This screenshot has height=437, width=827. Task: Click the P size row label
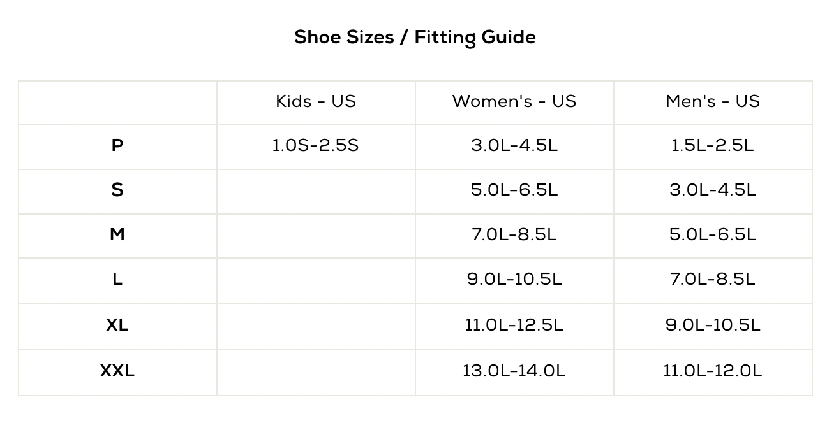pos(117,146)
